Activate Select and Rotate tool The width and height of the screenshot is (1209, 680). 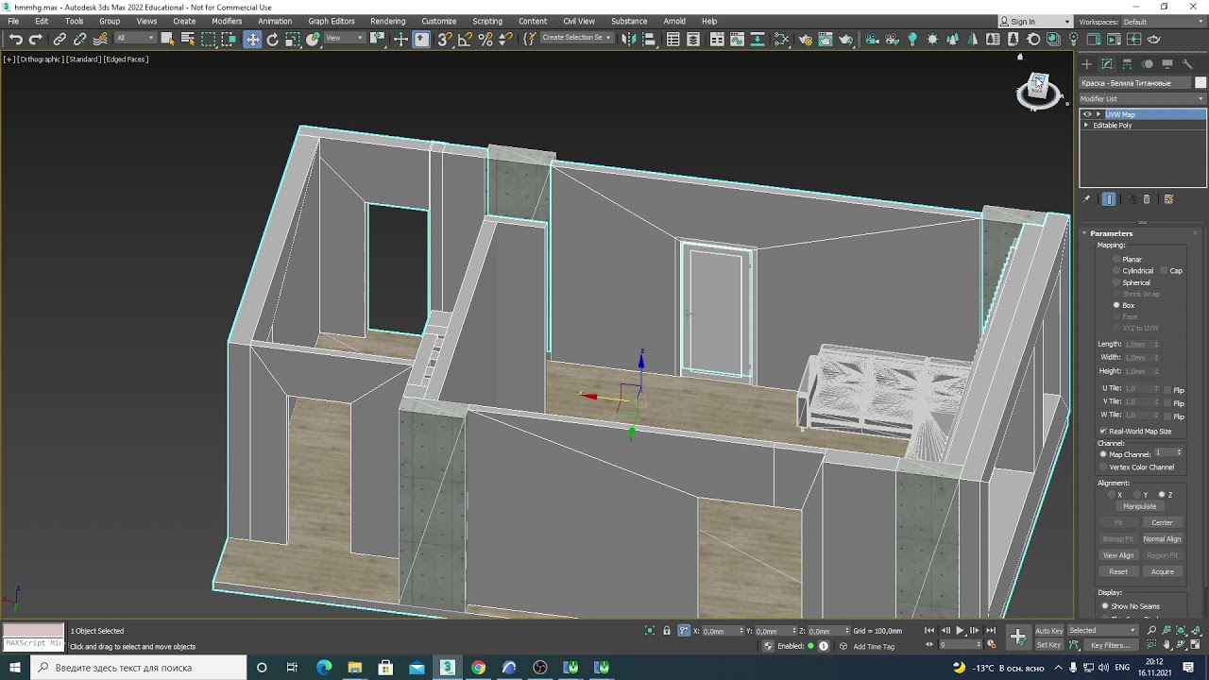tap(273, 39)
